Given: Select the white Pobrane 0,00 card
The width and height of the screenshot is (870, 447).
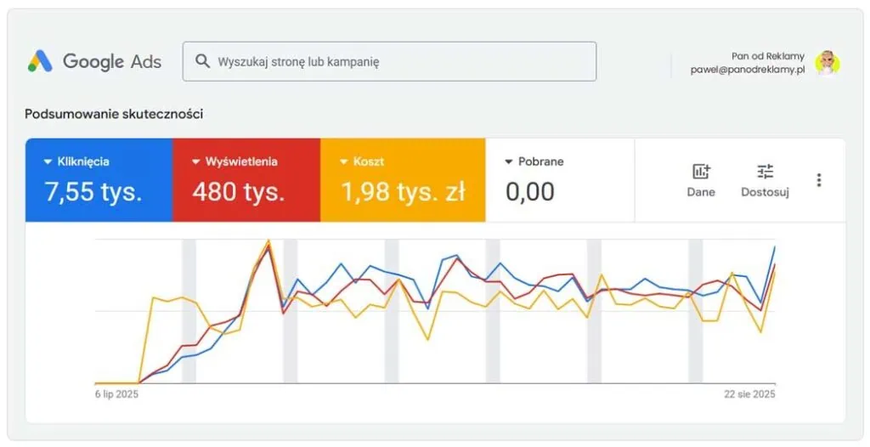Looking at the screenshot, I should 560,180.
